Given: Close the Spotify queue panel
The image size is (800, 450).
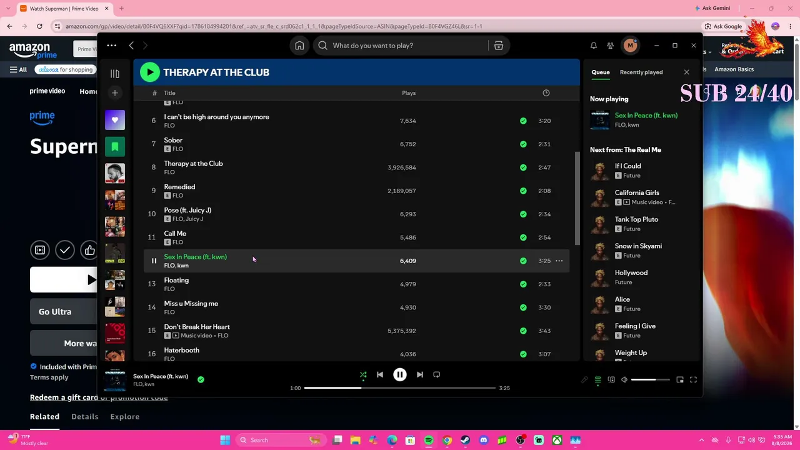Looking at the screenshot, I should (x=686, y=72).
